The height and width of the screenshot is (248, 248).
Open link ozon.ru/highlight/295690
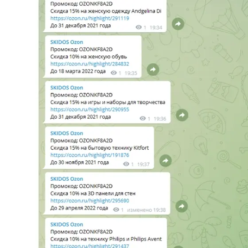pos(89,201)
